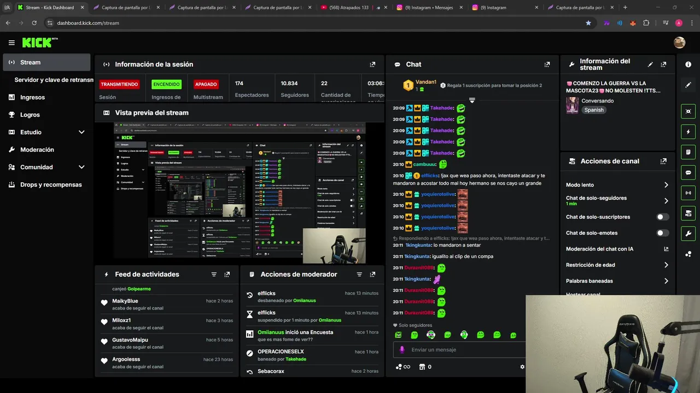The width and height of the screenshot is (700, 393).
Task: Click the info icon in right sidebar
Action: coord(688,64)
